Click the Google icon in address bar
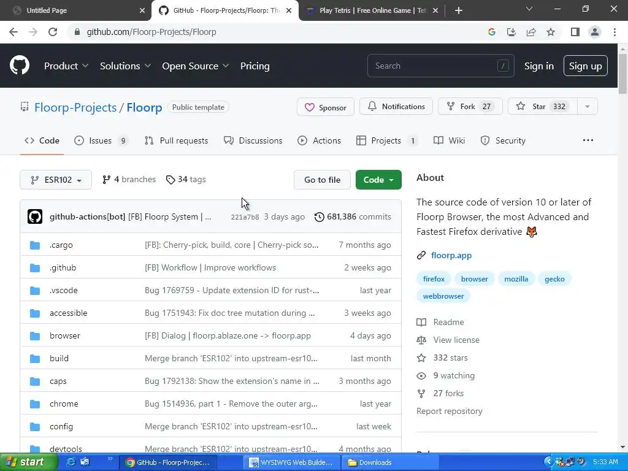 coord(492,32)
